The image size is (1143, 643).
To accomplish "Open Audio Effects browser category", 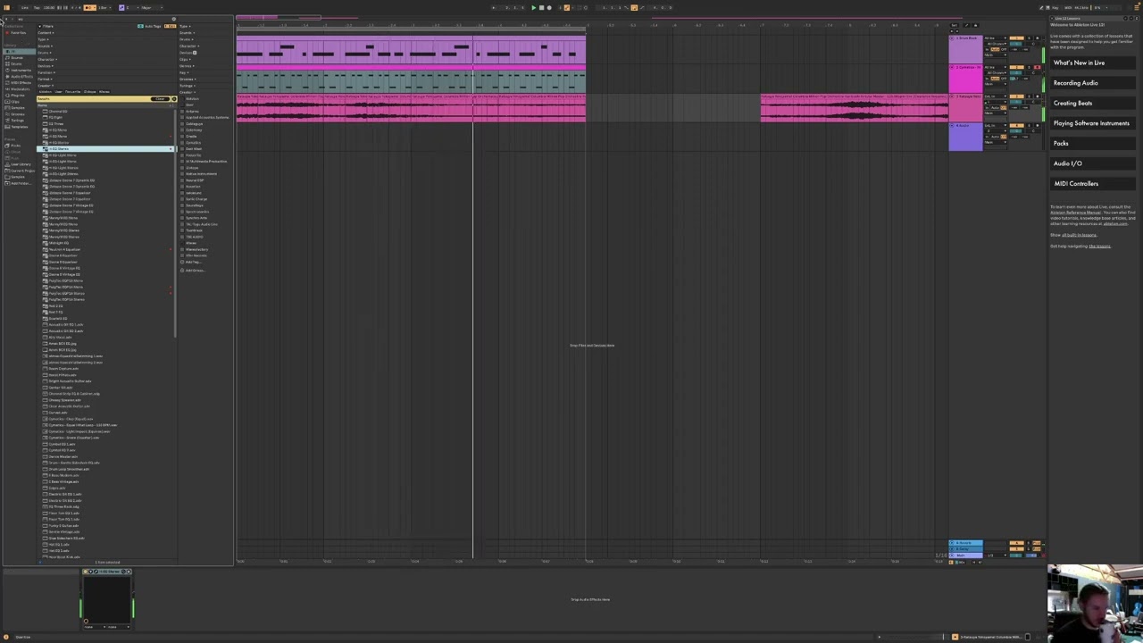I will 20,77.
